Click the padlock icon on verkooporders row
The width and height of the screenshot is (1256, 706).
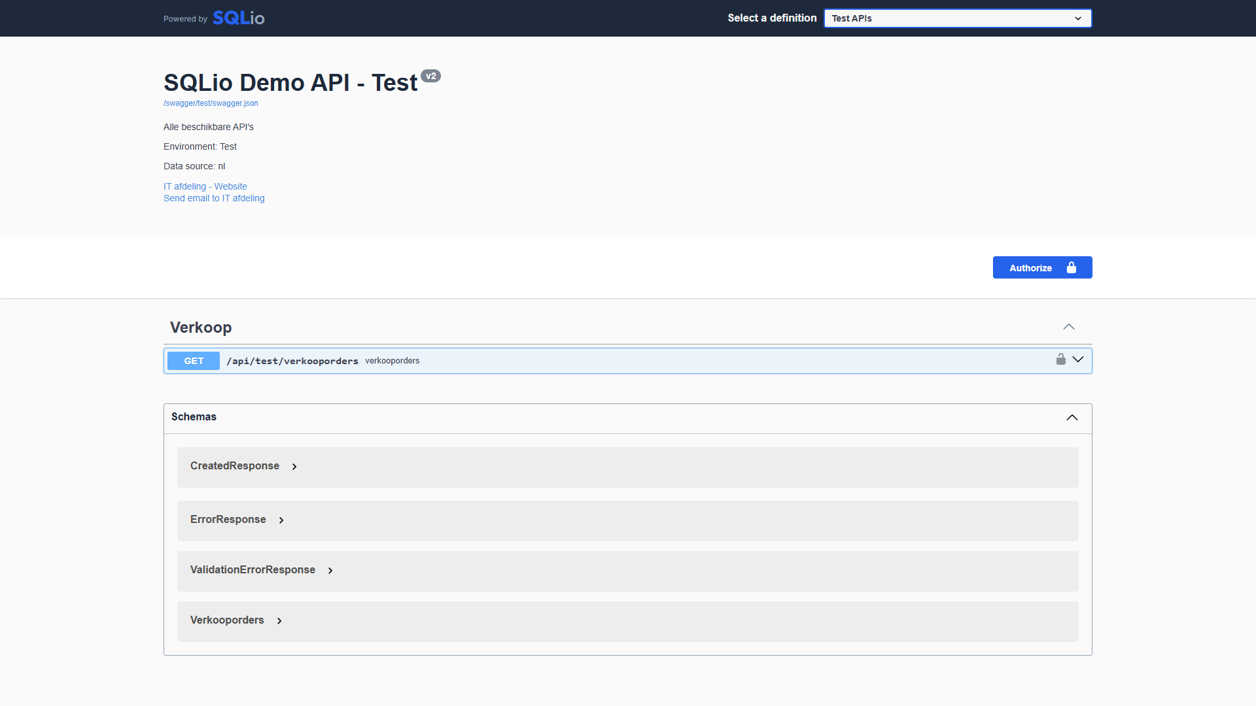coord(1061,360)
